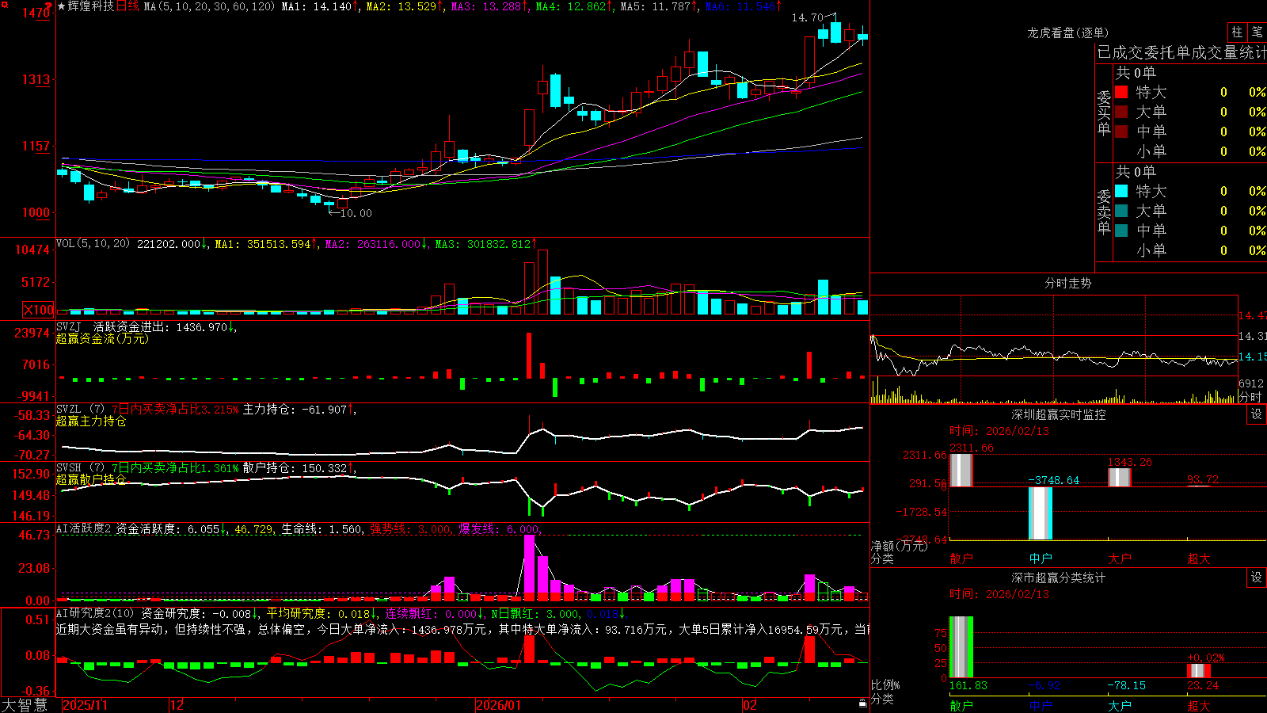
Task: Click the 2026/01 date marker on timeline
Action: (499, 705)
